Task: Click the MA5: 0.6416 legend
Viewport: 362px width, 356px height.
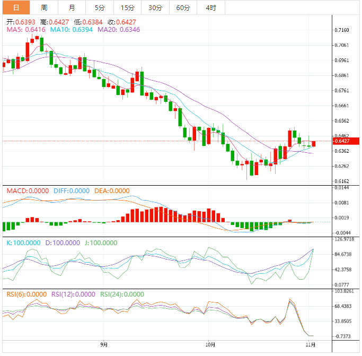Action: [x=26, y=30]
